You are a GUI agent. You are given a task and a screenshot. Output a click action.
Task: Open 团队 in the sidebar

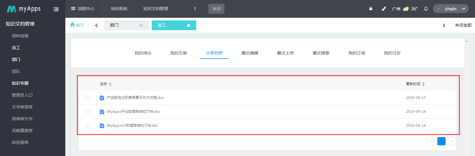coord(16,71)
